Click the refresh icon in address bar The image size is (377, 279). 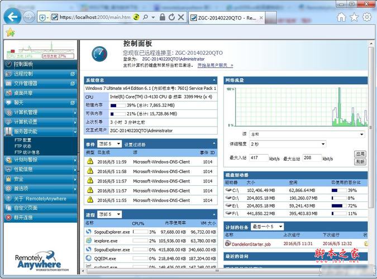[171, 17]
